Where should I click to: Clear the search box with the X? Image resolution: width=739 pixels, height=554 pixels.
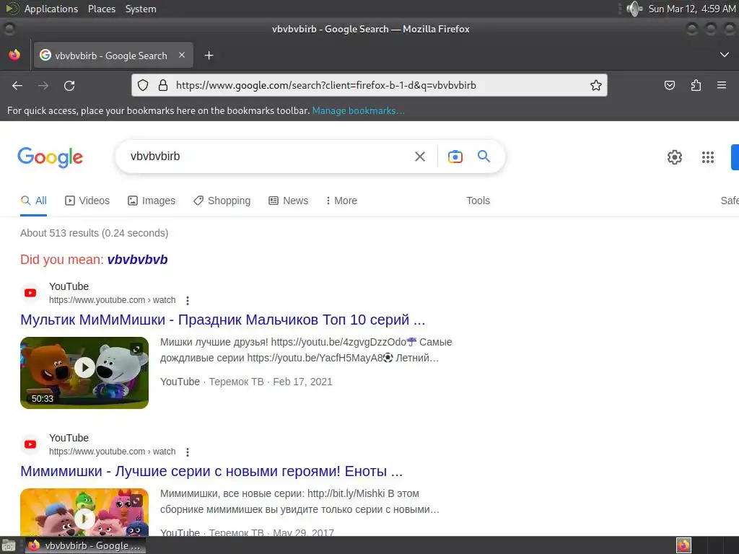click(419, 157)
